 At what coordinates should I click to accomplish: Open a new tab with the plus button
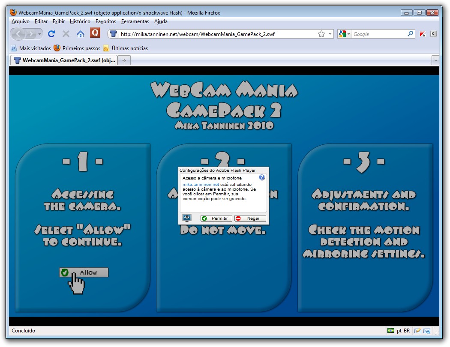tap(124, 60)
